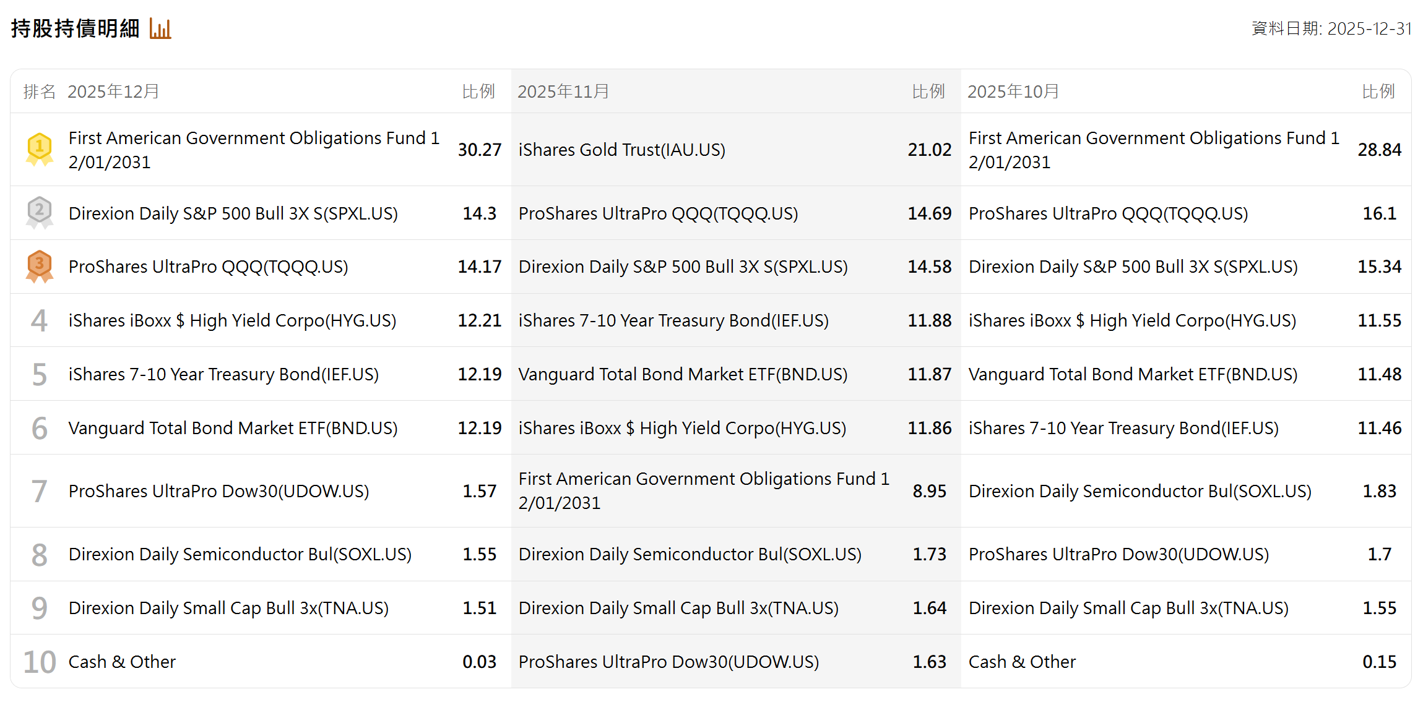Click the gold rank 1 medal icon

pyautogui.click(x=40, y=149)
